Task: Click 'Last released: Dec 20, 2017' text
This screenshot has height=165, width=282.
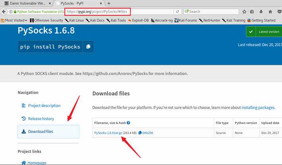Action: 260,45
